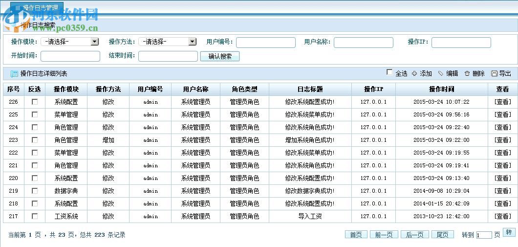The height and width of the screenshot is (247, 518).
Task: Click 增加系统角色成功! log title
Action: (310, 140)
